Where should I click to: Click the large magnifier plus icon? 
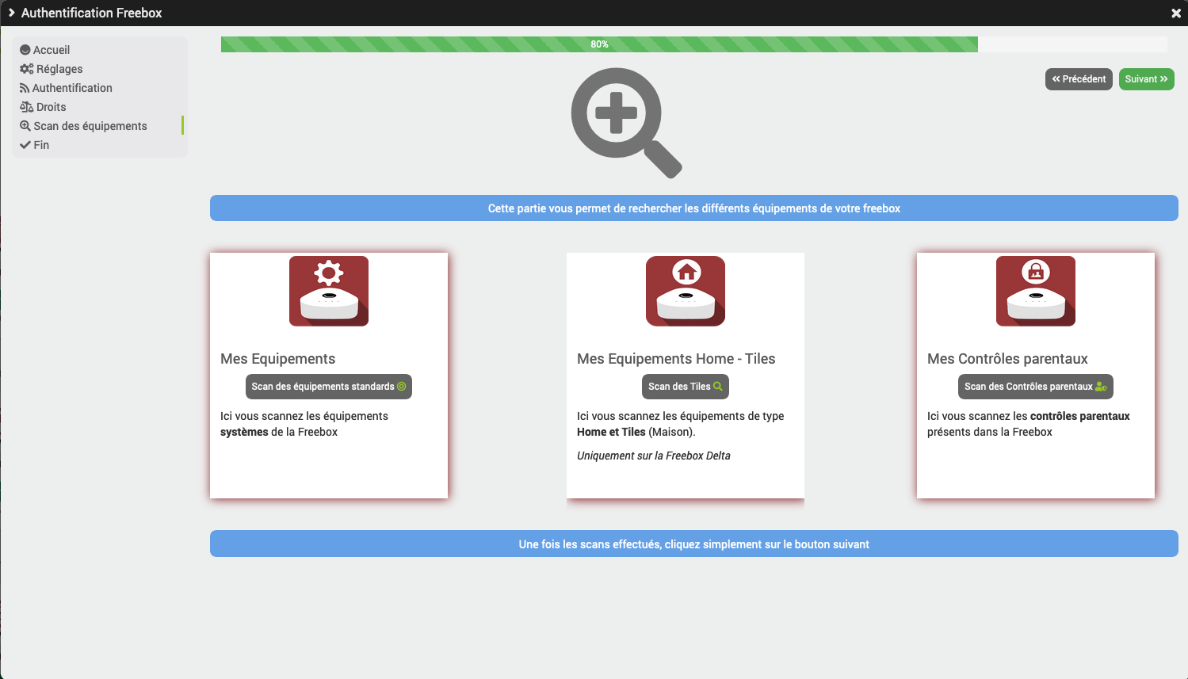626,123
